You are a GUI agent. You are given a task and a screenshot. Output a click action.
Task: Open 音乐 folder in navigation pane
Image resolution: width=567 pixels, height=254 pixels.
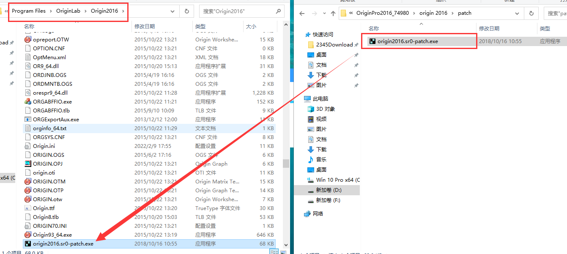point(321,159)
